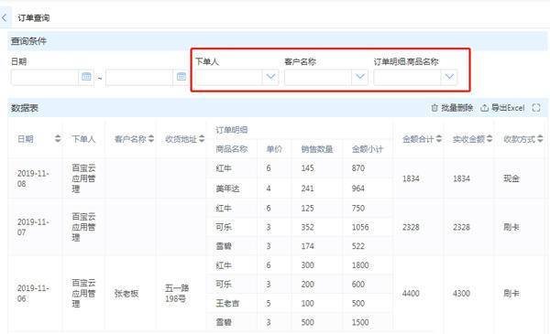This screenshot has width=550, height=334.
Task: Click address cell 五一路198号
Action: (x=177, y=294)
